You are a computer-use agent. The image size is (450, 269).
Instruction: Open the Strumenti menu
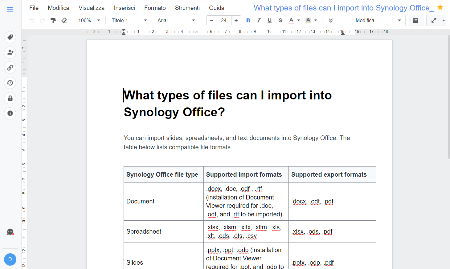click(x=187, y=8)
